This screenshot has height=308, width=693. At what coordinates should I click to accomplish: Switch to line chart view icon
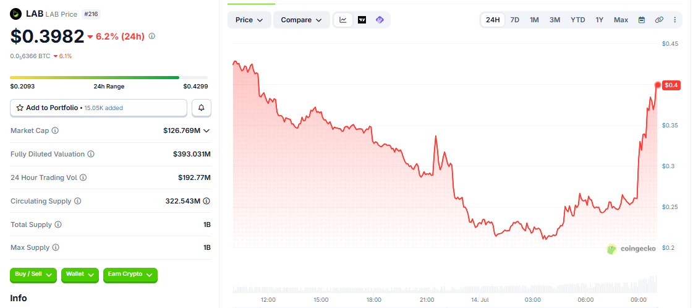[x=343, y=20]
